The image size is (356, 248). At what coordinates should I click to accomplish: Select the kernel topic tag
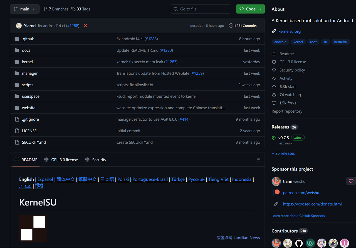coord(298,42)
